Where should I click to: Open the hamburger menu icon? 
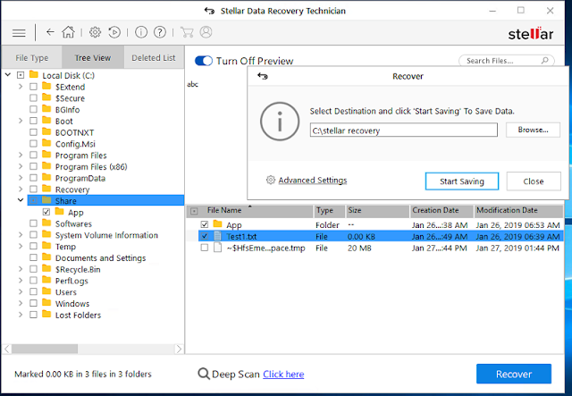click(19, 33)
